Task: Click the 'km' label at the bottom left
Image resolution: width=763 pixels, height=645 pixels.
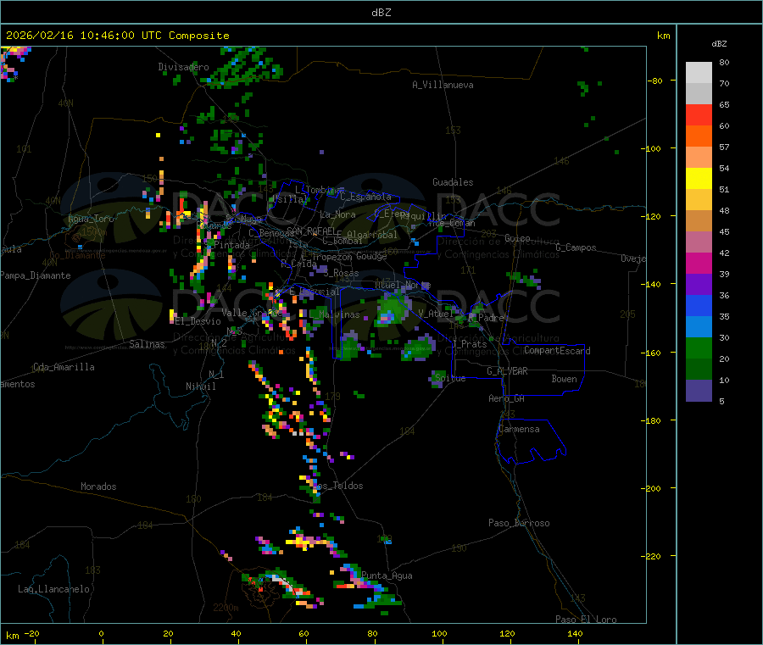Action: coord(12,636)
